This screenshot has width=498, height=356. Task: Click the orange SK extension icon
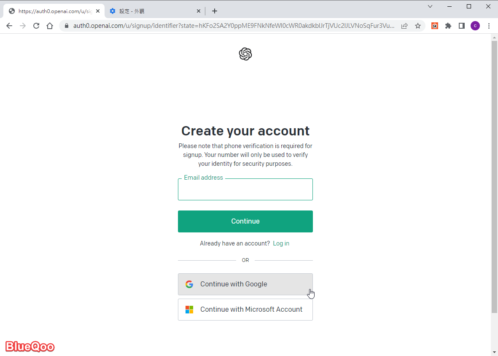435,26
